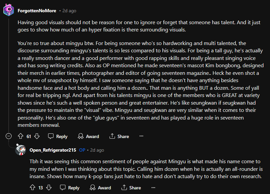Give Award to ForgottenNoMore's comment
Screen dimensions: 270x194
point(88,136)
